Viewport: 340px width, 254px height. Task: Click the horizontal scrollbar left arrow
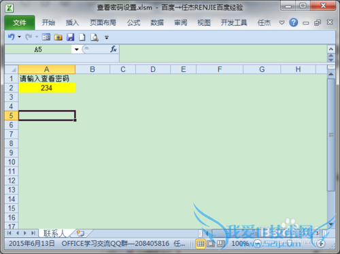pos(207,233)
